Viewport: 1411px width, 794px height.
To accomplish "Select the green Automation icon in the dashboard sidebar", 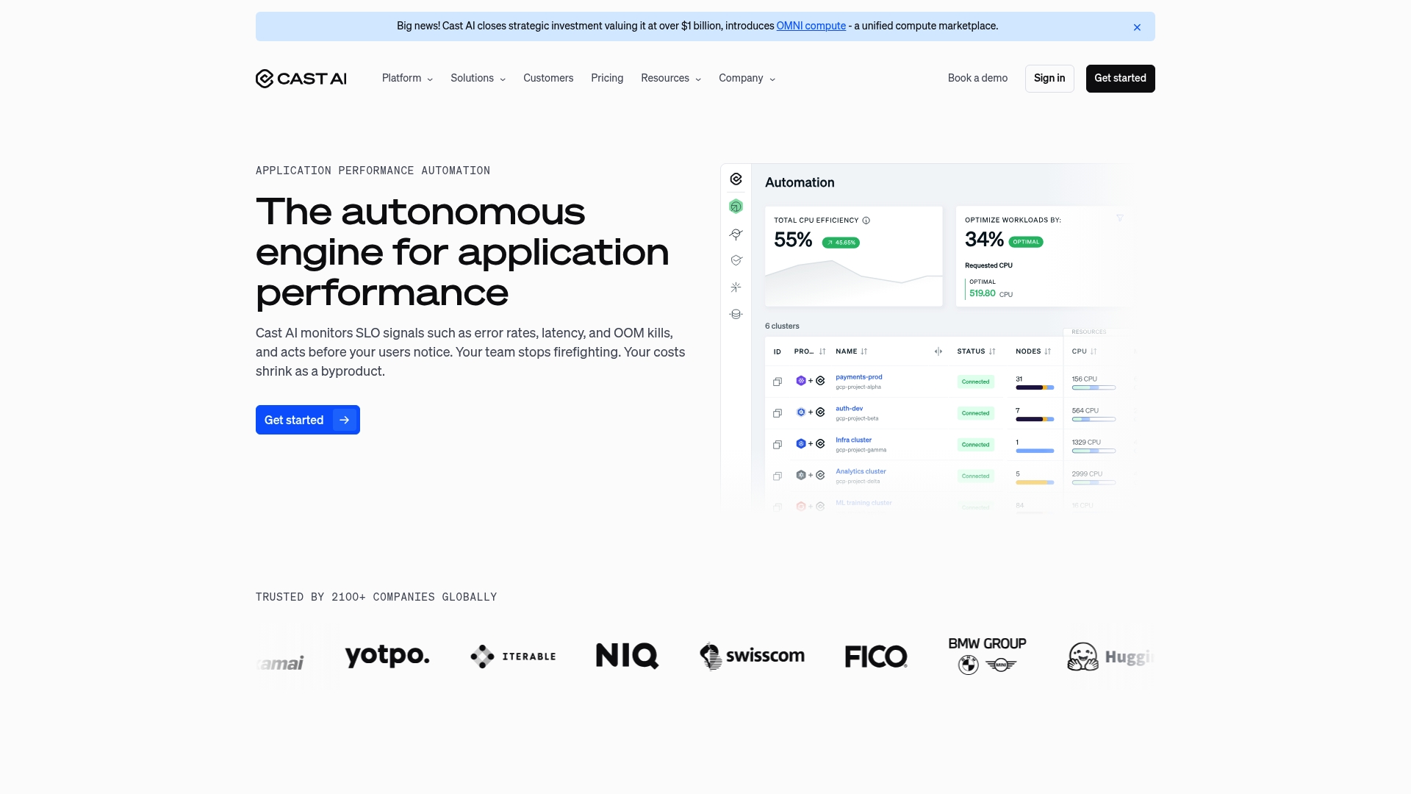I will 735,206.
